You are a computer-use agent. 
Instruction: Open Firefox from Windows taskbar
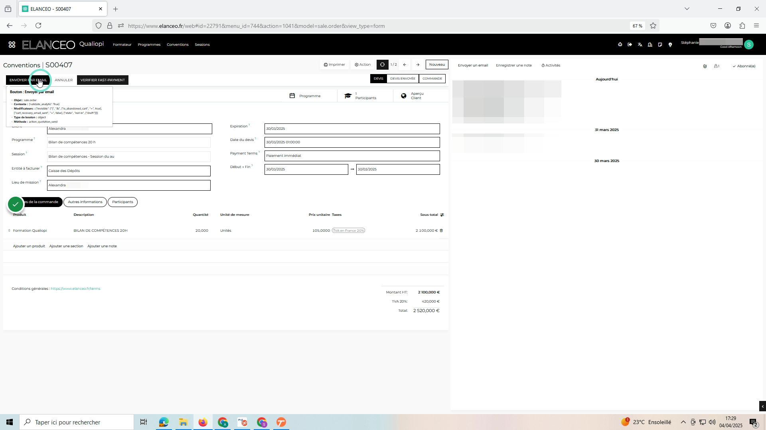(x=203, y=422)
